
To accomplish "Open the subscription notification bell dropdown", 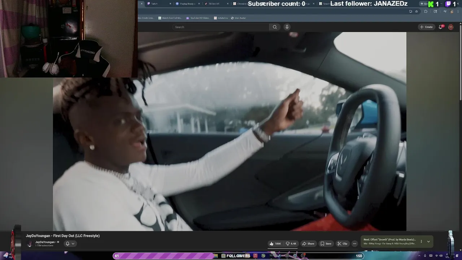I will 70,244.
